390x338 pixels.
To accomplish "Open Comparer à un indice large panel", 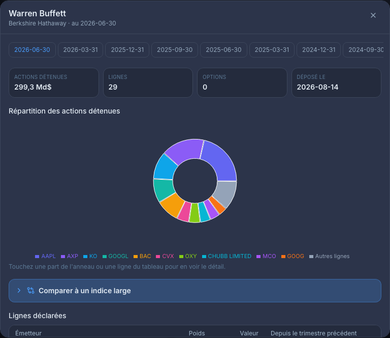I will click(195, 291).
